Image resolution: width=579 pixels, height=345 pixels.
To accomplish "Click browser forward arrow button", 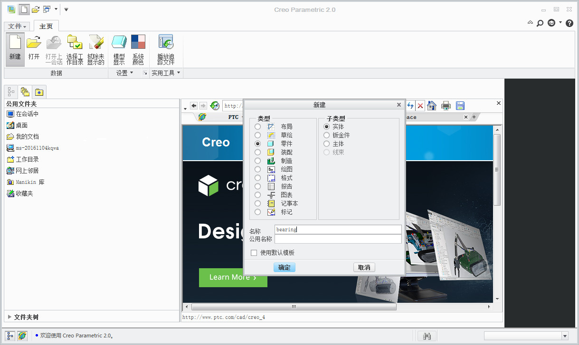I will pos(203,106).
